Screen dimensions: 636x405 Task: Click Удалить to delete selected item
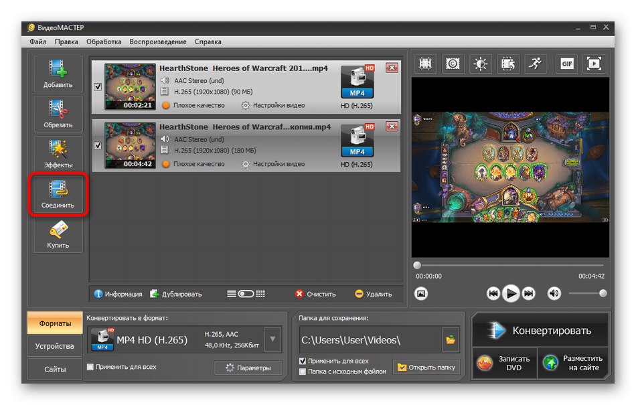point(373,294)
